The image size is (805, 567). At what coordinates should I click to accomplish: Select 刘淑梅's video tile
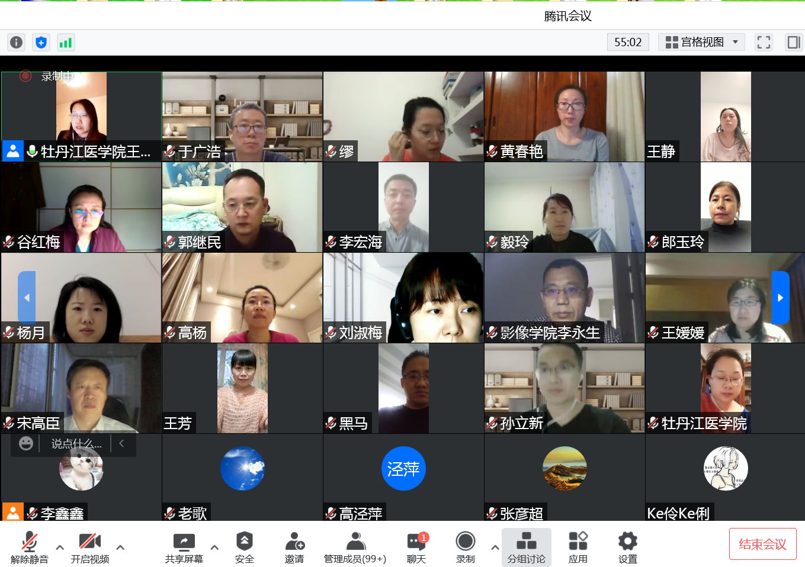pyautogui.click(x=403, y=298)
